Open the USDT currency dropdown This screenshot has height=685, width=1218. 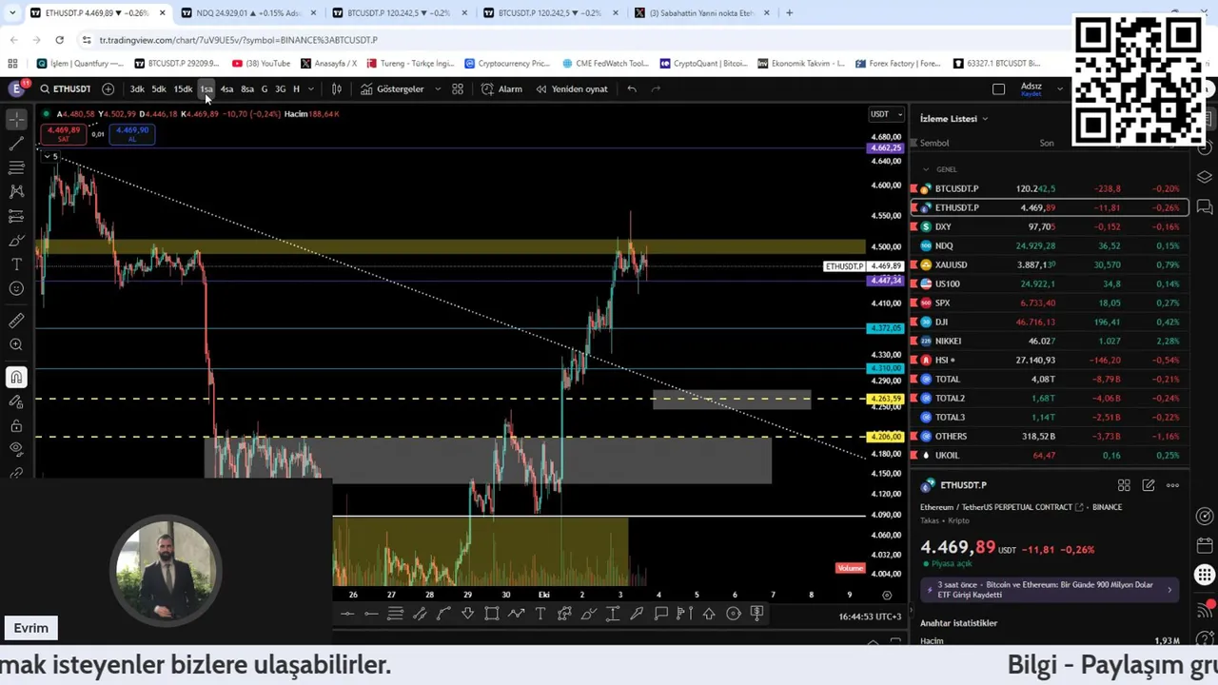click(886, 114)
